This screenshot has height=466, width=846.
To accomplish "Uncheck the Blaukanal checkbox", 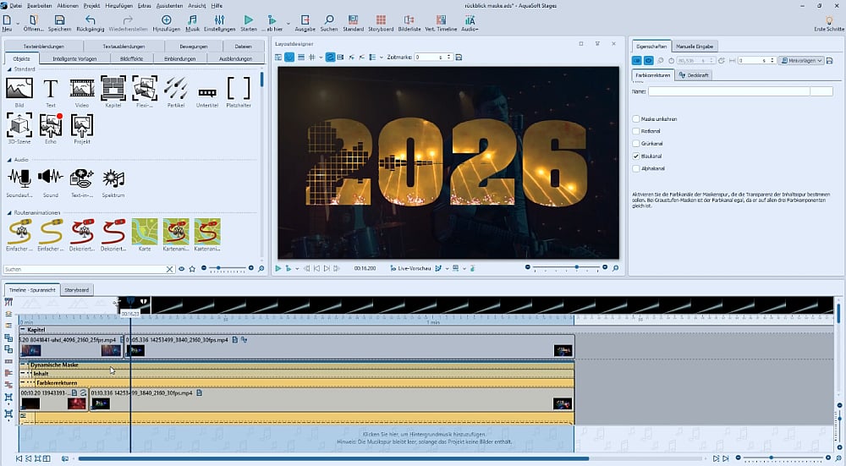I will (636, 156).
